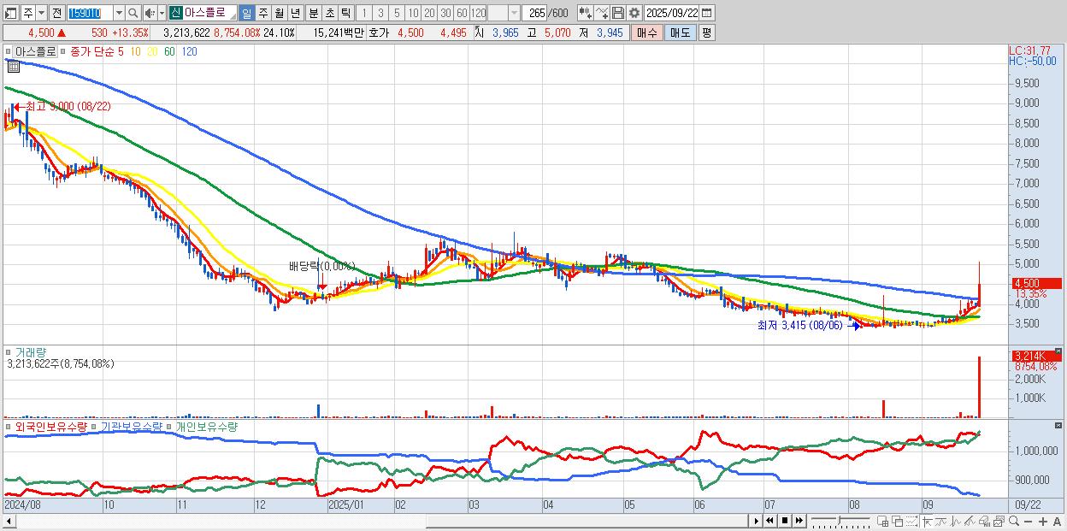Click the overlapping windows icon
1067x531 pixels.
(x=898, y=521)
